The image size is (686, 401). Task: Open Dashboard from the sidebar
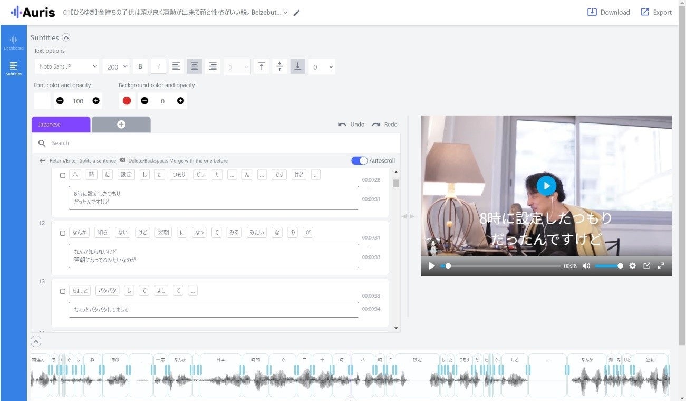[x=14, y=43]
